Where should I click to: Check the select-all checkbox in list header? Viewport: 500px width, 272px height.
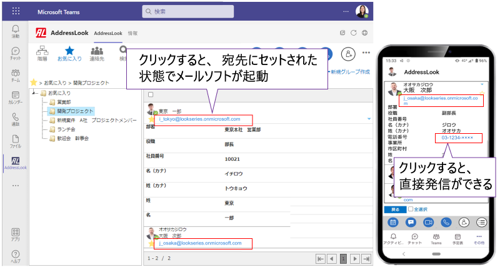(151, 94)
